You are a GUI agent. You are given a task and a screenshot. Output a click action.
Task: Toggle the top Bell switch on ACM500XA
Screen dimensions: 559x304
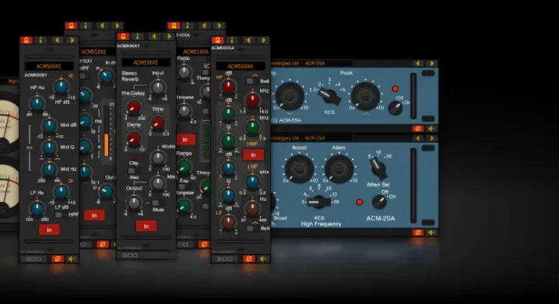click(x=250, y=80)
